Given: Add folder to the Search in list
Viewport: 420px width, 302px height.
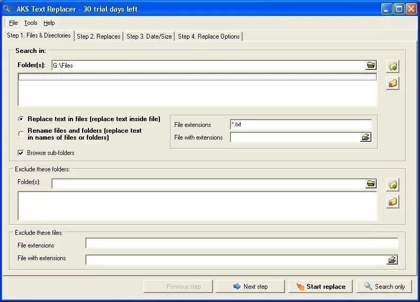Looking at the screenshot, I should [x=392, y=66].
